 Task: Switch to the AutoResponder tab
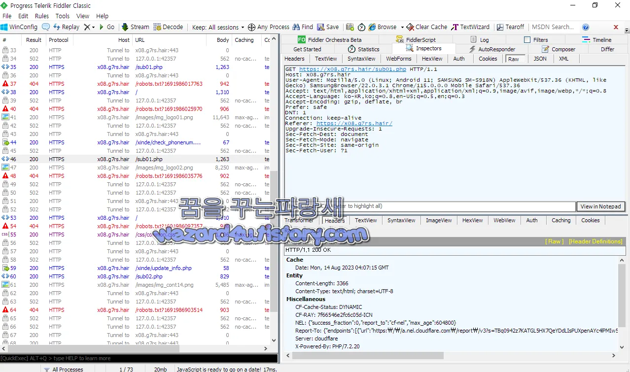click(491, 49)
